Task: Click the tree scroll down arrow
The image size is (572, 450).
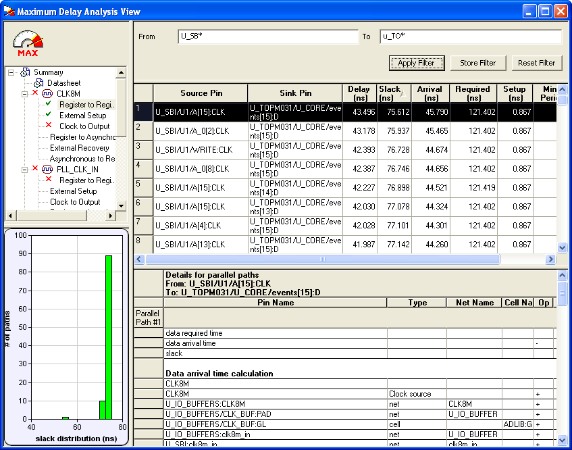Action: coord(121,206)
